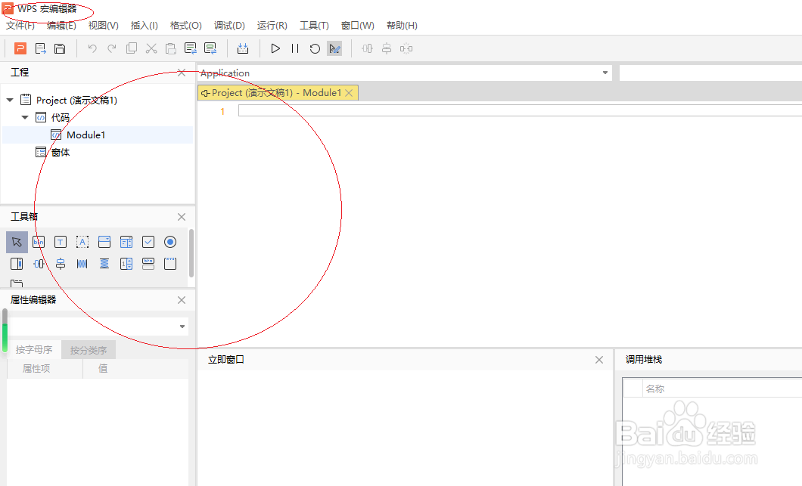This screenshot has height=486, width=802.
Task: Click the redo arrow icon
Action: (x=111, y=48)
